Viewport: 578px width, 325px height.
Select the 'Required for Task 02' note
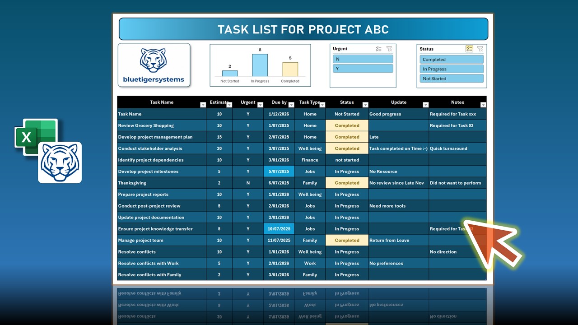tap(458, 125)
